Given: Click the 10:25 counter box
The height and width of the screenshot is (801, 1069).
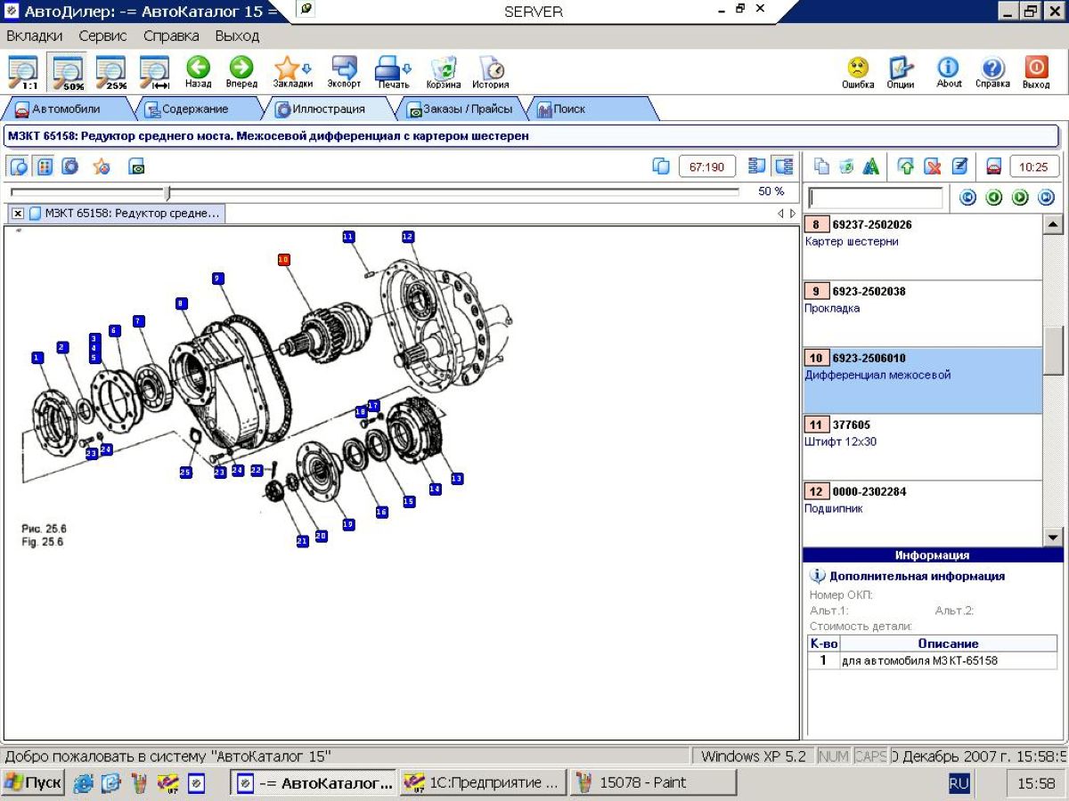Looking at the screenshot, I should tap(1033, 166).
